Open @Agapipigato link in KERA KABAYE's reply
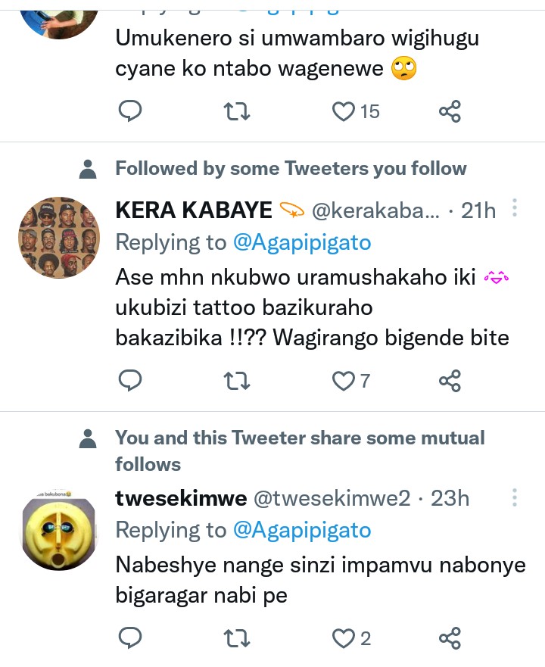 pos(302,242)
